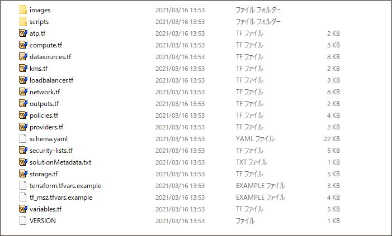392x236 pixels.
Task: Click the images folder icon
Action: tap(23, 9)
